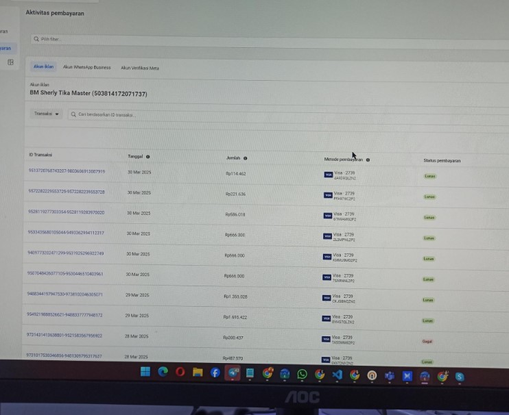Open the Gagal transaction ID from 28 Mar
Screen dimensions: 509x415
point(64,336)
